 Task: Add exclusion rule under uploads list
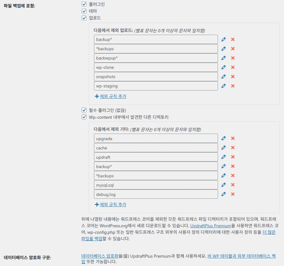coord(111,96)
